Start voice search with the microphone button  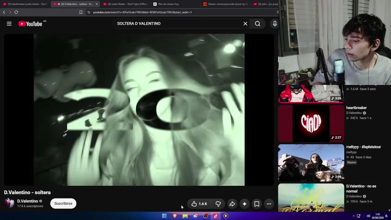[275, 24]
